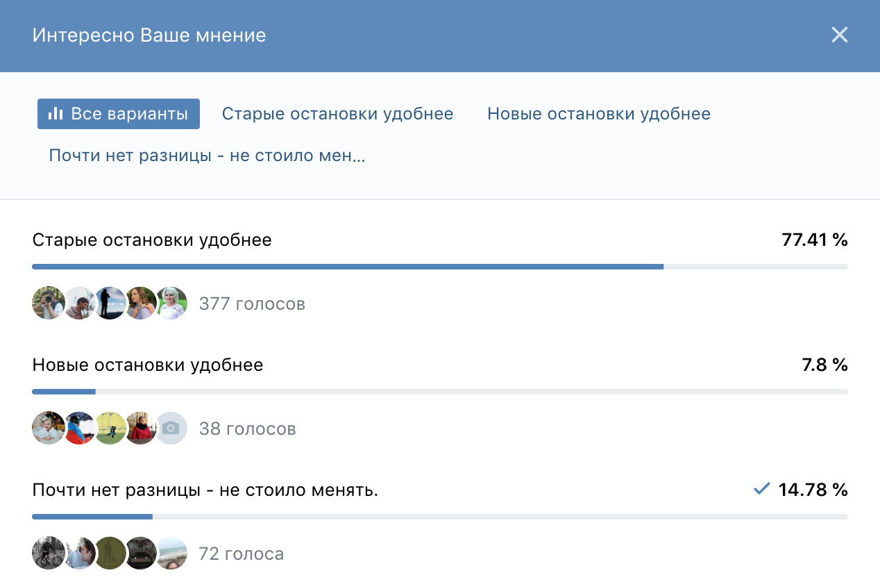Switch to Старые остановки удобнее tab
Viewport: 880px width, 582px height.
(x=337, y=114)
